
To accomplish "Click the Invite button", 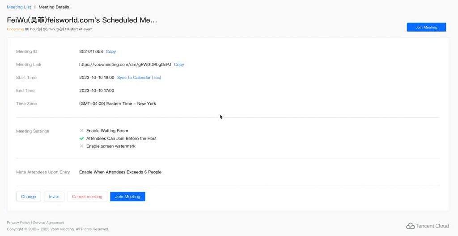I will [x=54, y=197].
